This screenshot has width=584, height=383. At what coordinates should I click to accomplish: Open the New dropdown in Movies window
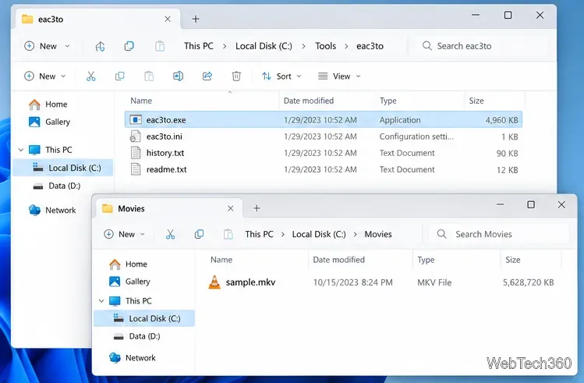(125, 234)
